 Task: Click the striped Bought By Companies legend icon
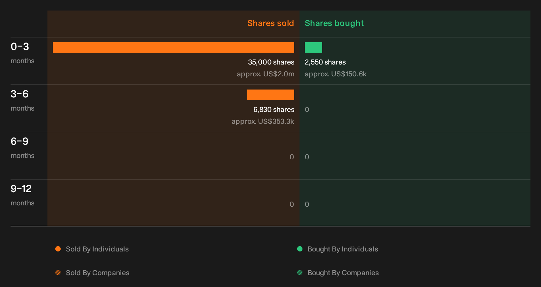300,273
